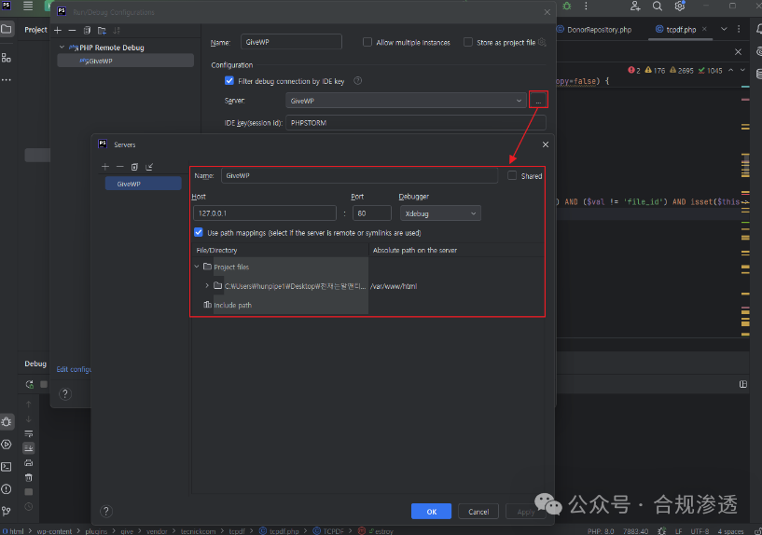
Task: Remove selected server with minus icon
Action: [x=120, y=167]
